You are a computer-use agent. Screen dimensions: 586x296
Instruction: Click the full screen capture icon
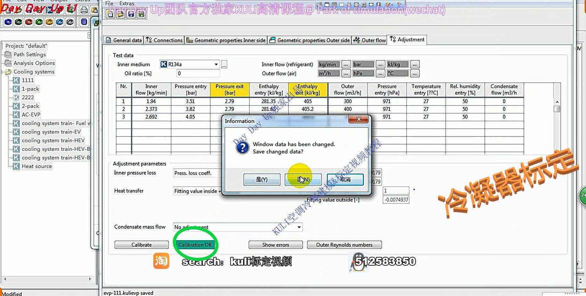[356, 4]
